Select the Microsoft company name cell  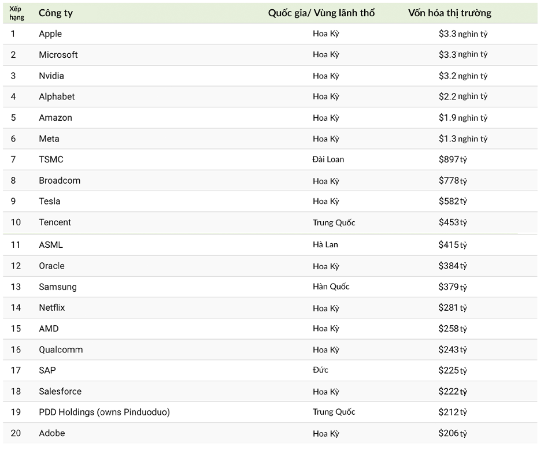tap(58, 55)
